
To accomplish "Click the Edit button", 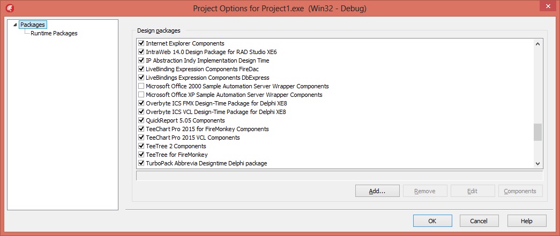I will point(473,191).
